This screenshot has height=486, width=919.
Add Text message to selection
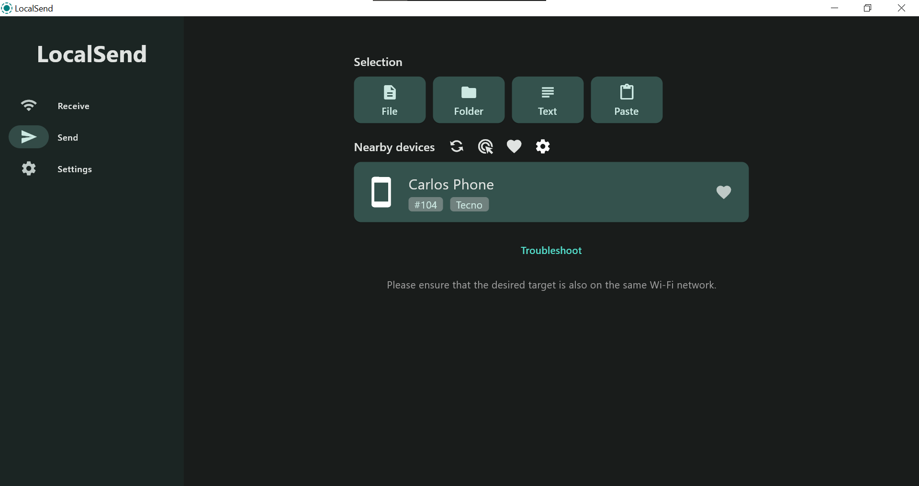point(548,100)
